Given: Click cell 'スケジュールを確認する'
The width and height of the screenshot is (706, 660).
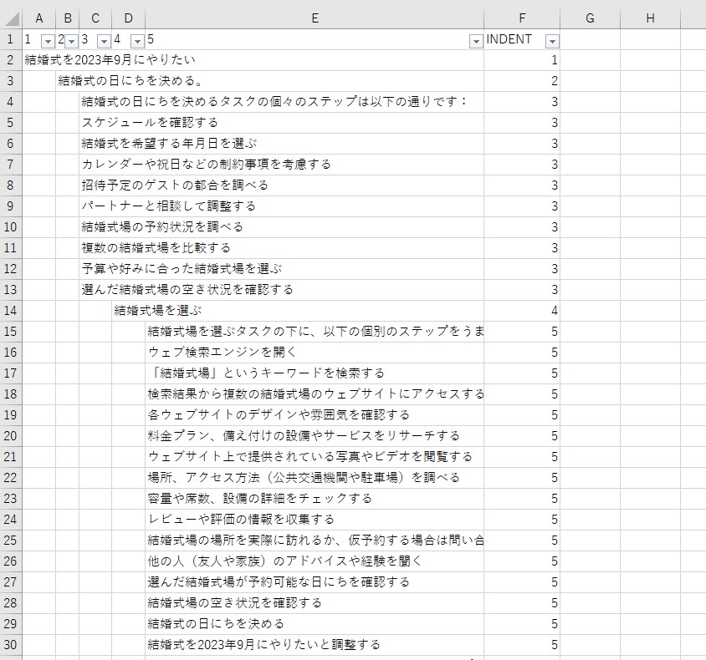Looking at the screenshot, I should pos(150,122).
